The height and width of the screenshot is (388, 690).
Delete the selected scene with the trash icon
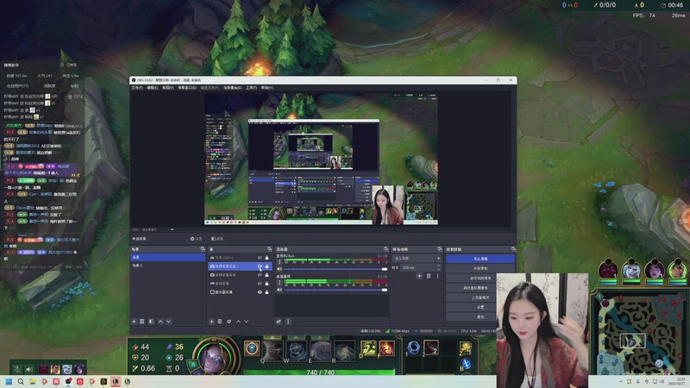click(142, 322)
